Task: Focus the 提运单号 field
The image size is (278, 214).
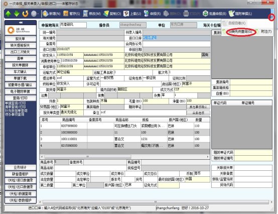Action: [x=70, y=78]
